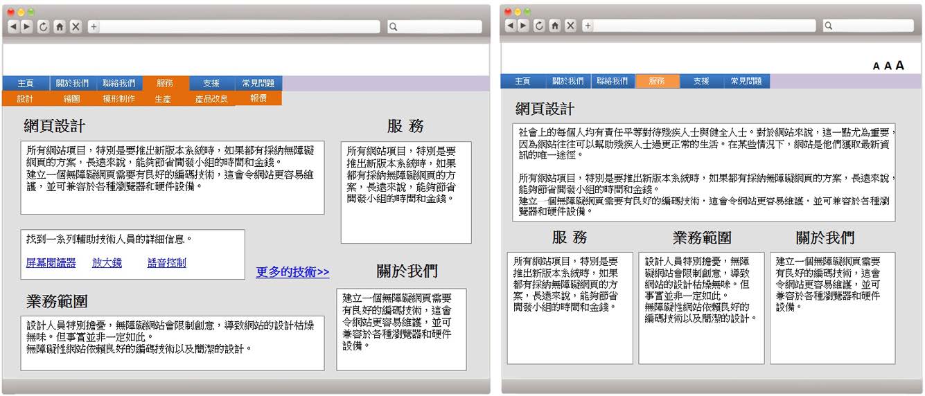925x396 pixels.
Task: Click the 語音控制 link
Action: (x=166, y=263)
